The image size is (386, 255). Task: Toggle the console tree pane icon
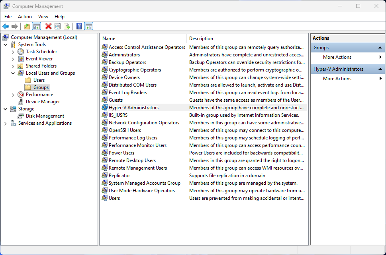pos(36,26)
